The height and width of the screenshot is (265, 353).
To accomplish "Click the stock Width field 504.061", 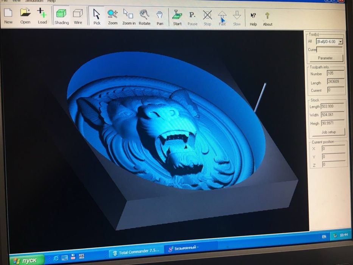I will point(333,115).
